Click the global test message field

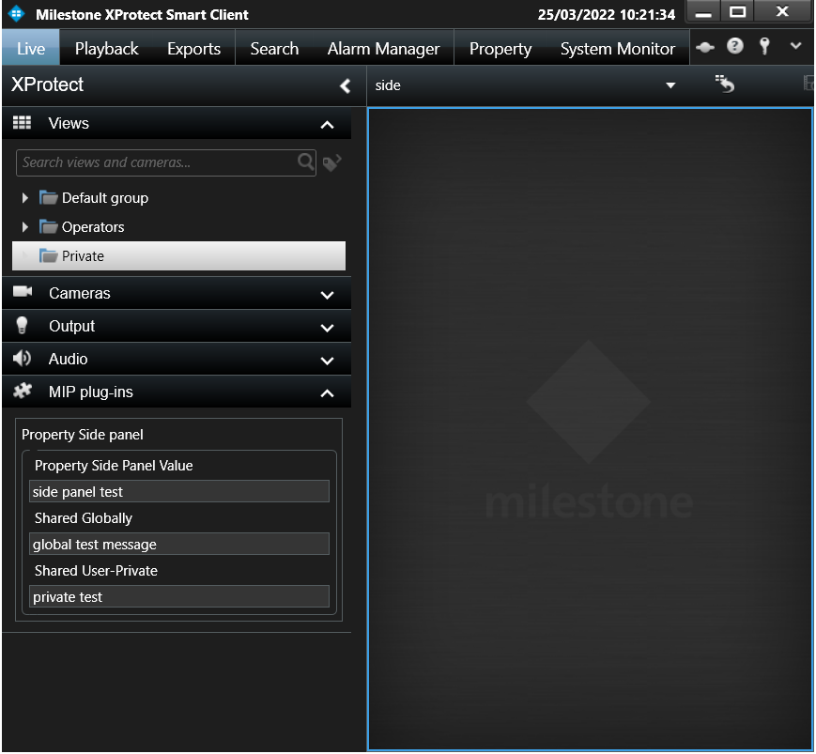[x=179, y=544]
